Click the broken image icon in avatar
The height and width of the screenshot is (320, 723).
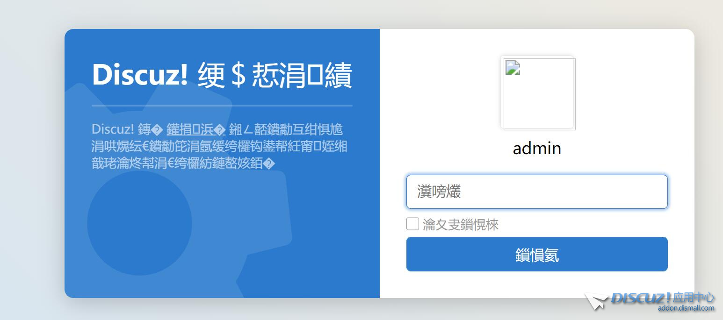pyautogui.click(x=513, y=67)
